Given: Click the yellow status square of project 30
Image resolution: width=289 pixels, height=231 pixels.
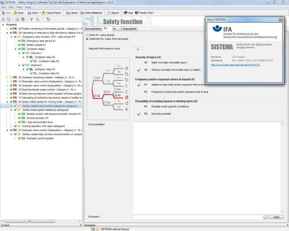Looking at the screenshot, I should 11,77.
